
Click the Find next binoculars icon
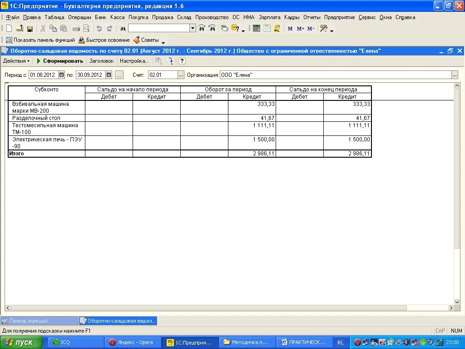[212, 29]
